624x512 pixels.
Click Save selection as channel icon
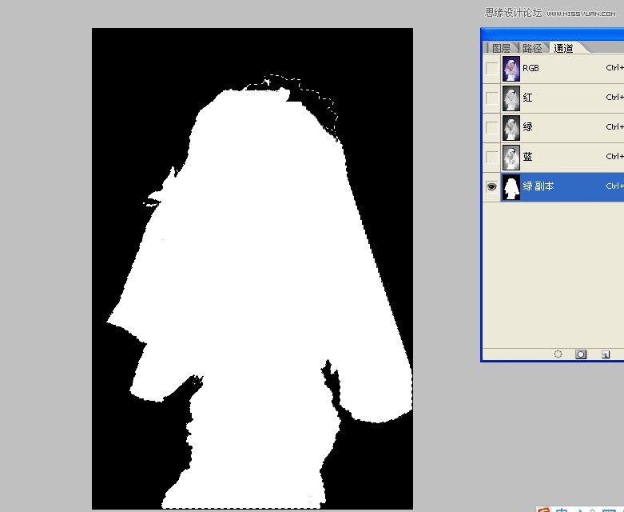pos(581,354)
